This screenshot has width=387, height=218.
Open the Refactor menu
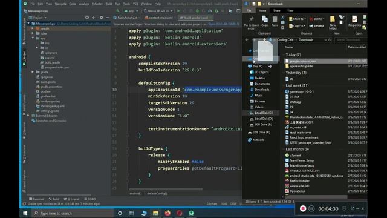point(97,4)
